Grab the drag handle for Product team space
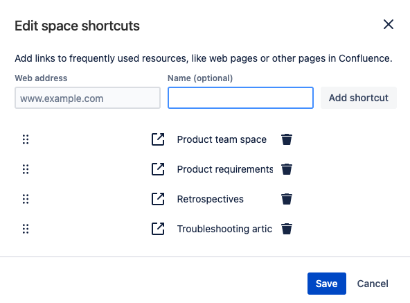Viewport: 410px width, 303px height. 26,139
